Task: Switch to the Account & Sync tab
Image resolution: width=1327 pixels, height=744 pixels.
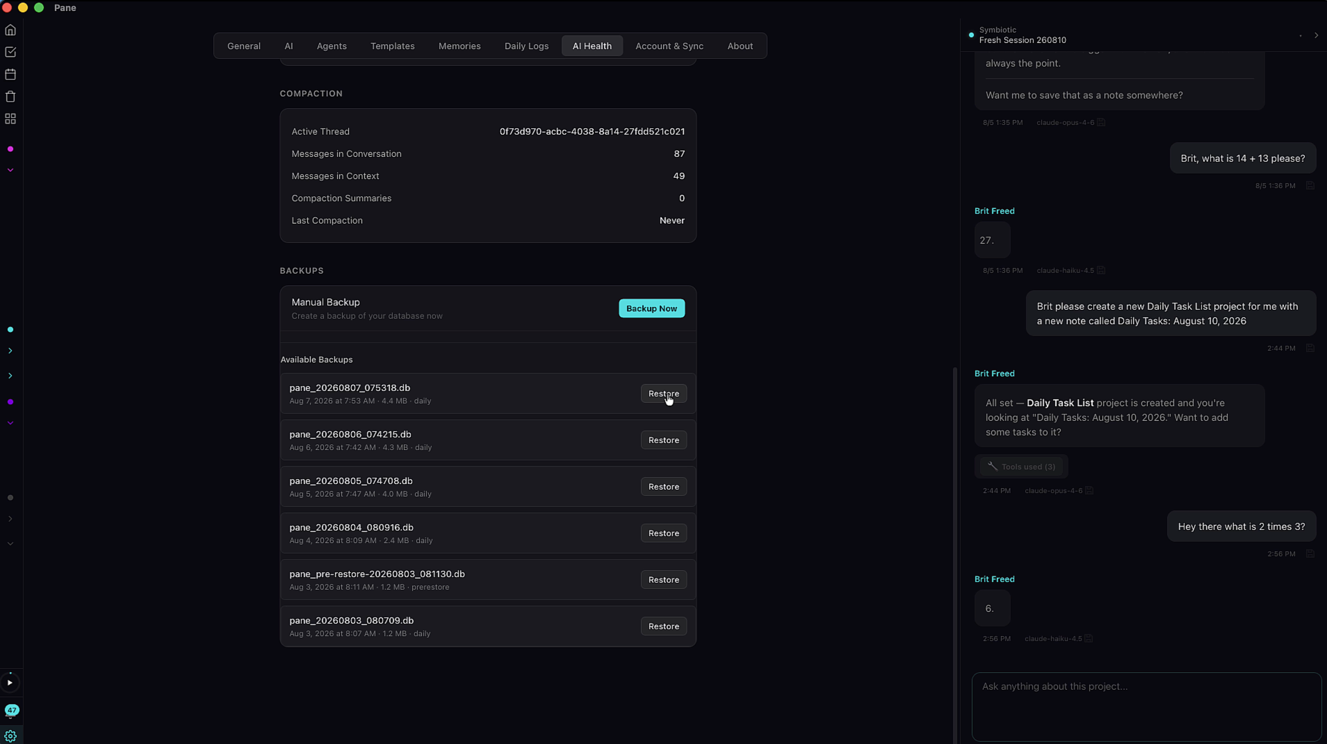Action: click(x=669, y=46)
